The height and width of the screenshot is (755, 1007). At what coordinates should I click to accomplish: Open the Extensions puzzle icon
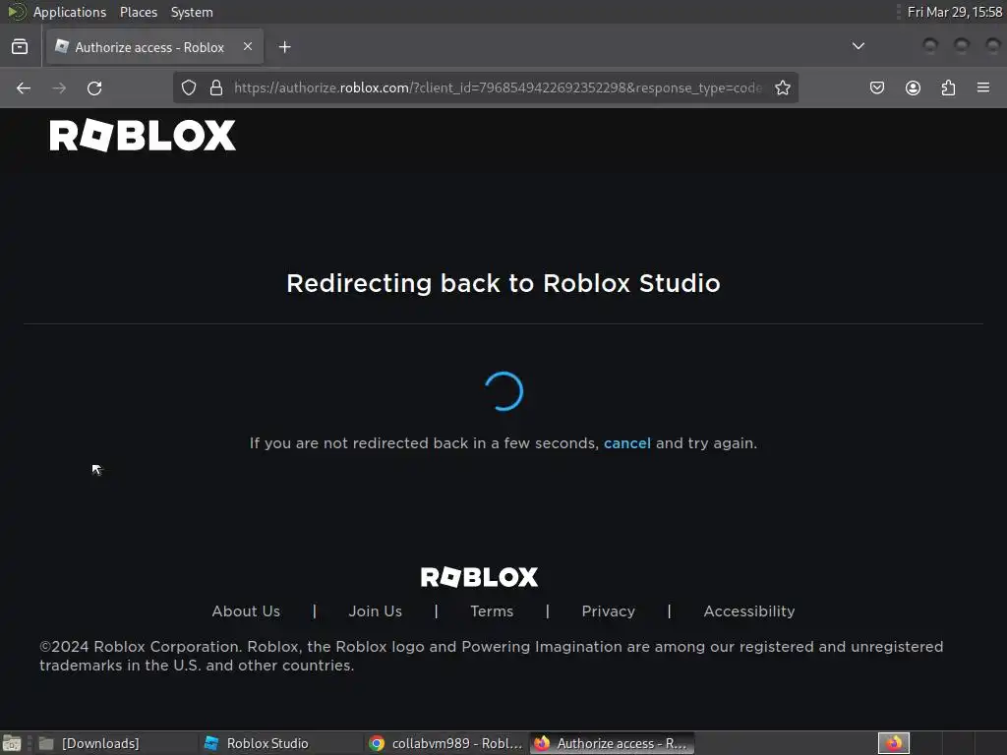click(948, 87)
